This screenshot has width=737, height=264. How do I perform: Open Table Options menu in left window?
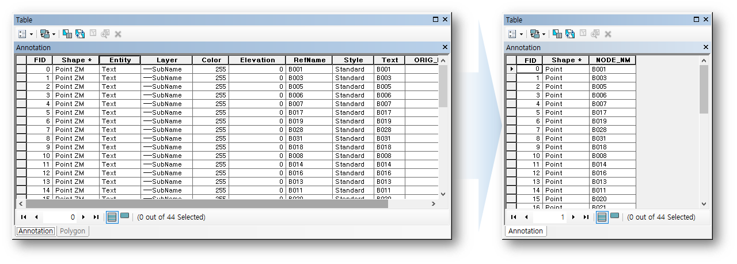point(22,34)
